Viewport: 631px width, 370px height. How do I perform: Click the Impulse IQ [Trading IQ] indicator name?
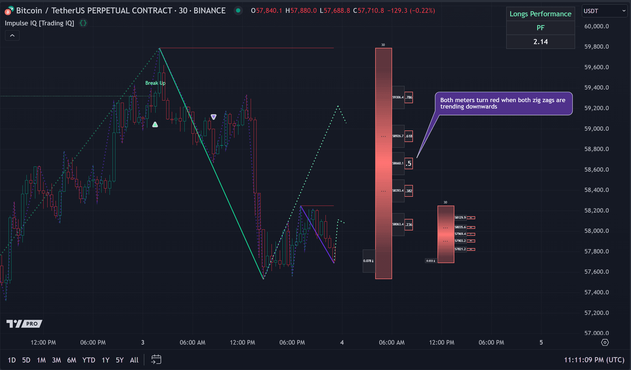tap(39, 23)
